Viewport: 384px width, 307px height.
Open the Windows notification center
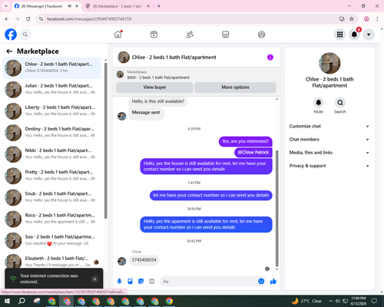(x=374, y=301)
